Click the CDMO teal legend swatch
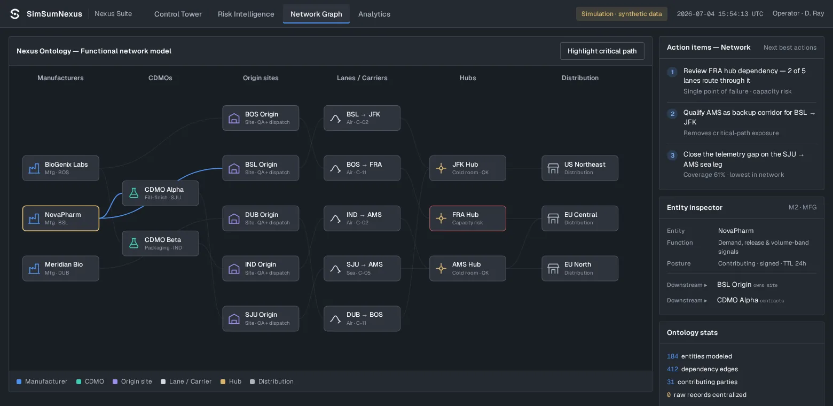833x406 pixels. pos(78,381)
